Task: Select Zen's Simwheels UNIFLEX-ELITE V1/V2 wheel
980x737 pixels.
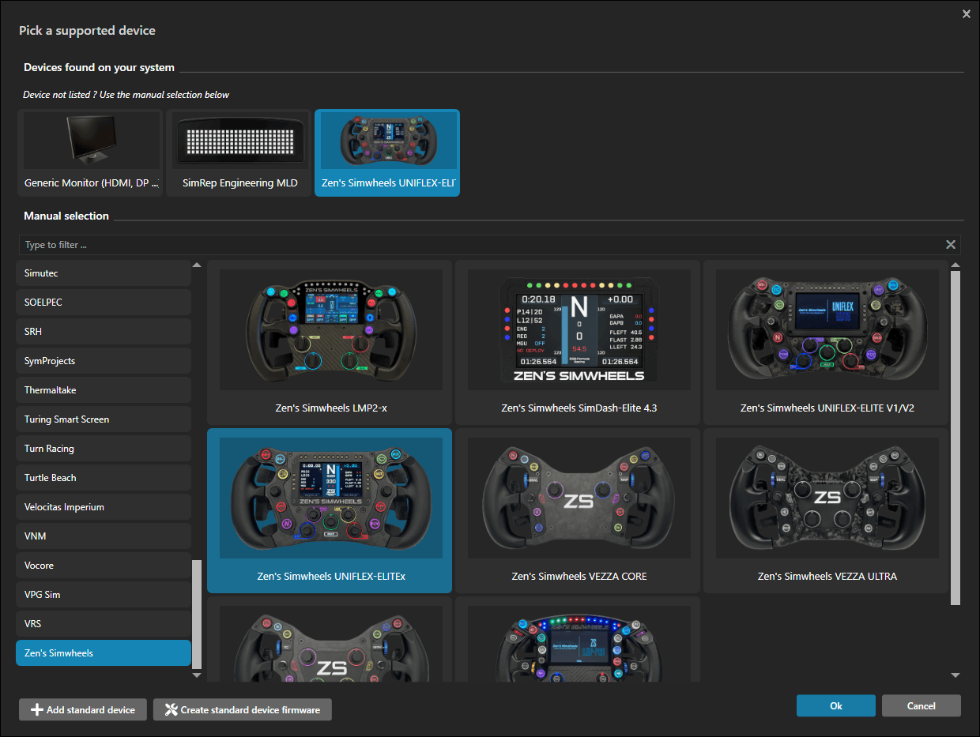Action: (827, 330)
